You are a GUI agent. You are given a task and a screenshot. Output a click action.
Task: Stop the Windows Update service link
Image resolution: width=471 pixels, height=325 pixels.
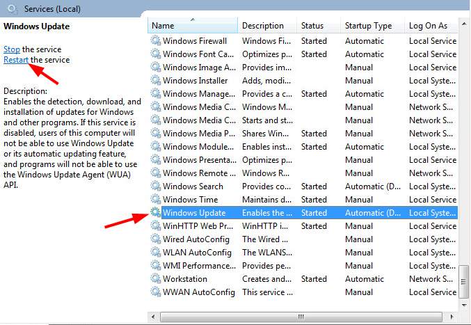(x=12, y=49)
